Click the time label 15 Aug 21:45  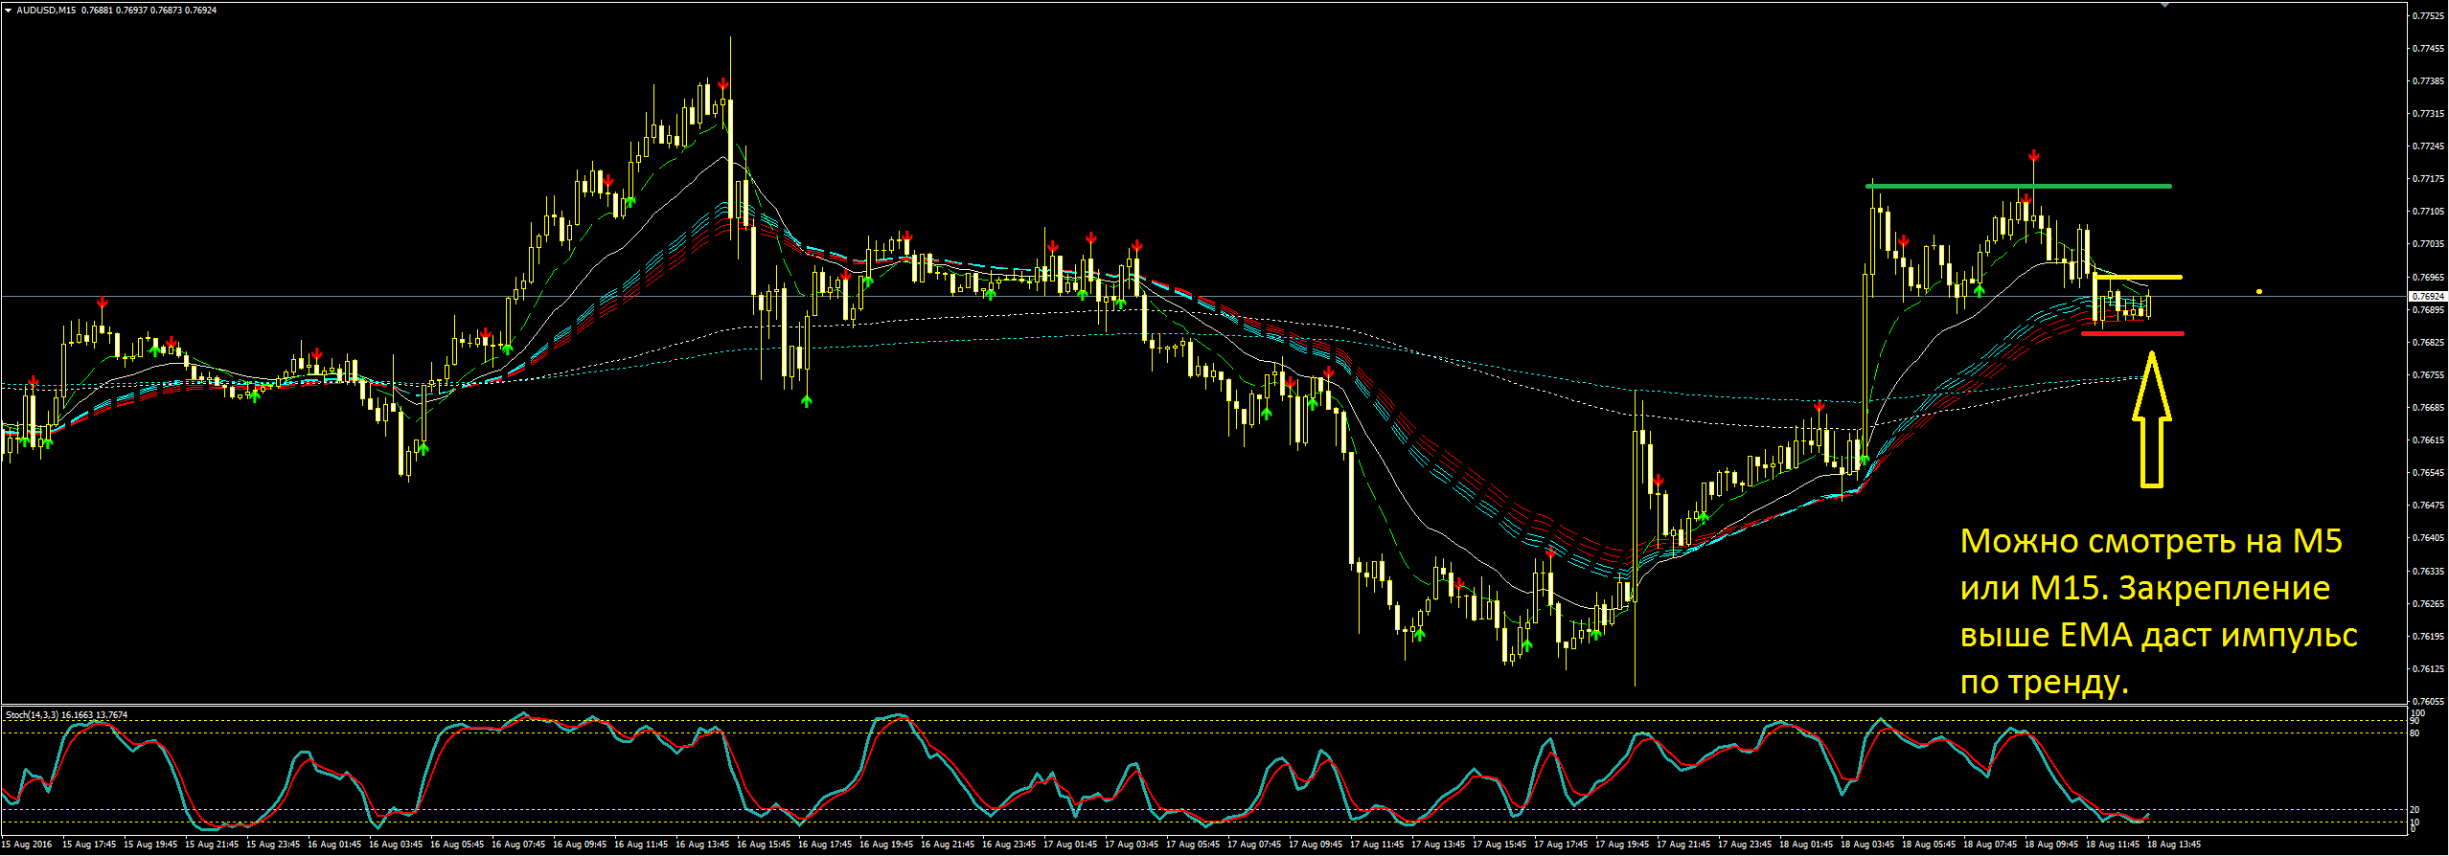212,845
